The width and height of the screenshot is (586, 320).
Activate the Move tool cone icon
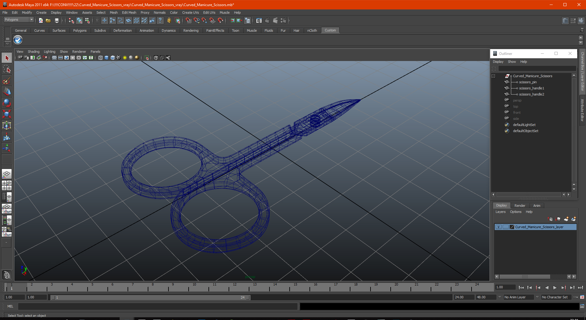(x=7, y=92)
